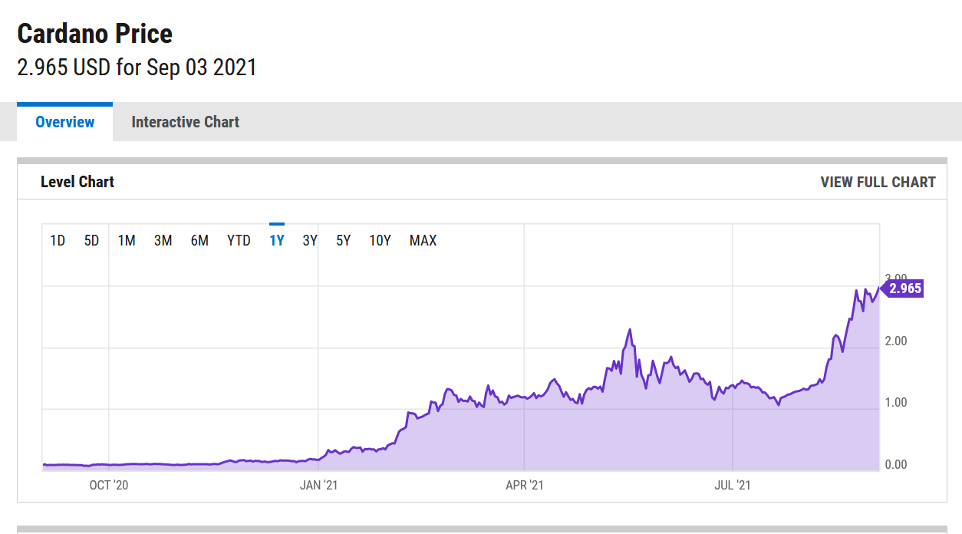This screenshot has height=534, width=962.
Task: Open the Interactive Chart tab
Action: (x=185, y=122)
